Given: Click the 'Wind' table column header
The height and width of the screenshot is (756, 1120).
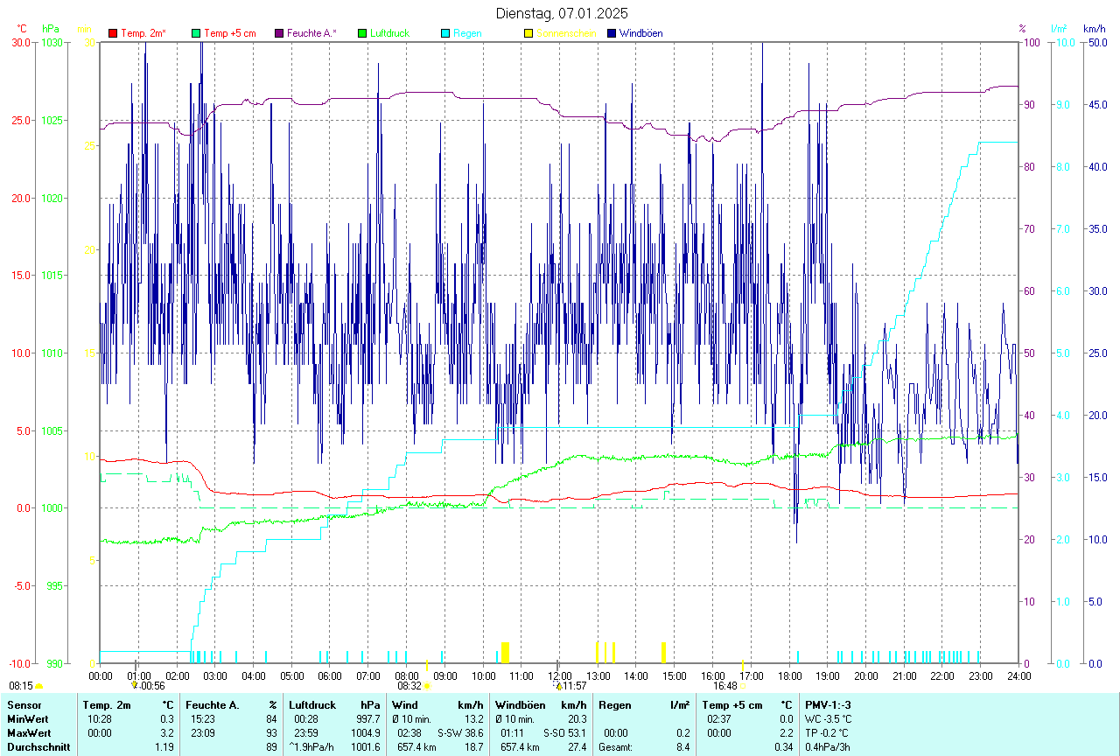Looking at the screenshot, I should pos(405,705).
